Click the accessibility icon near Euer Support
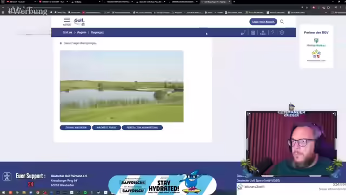 (7, 177)
